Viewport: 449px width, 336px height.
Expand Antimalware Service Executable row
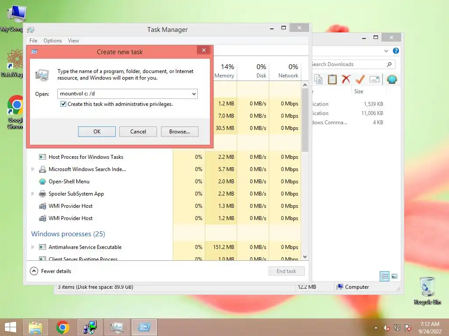click(x=32, y=247)
